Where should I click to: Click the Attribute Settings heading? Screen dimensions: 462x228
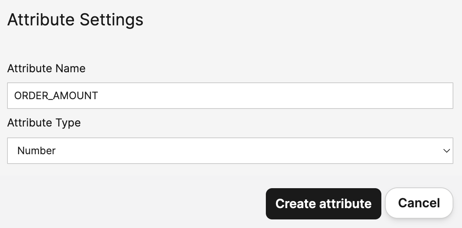coord(75,20)
